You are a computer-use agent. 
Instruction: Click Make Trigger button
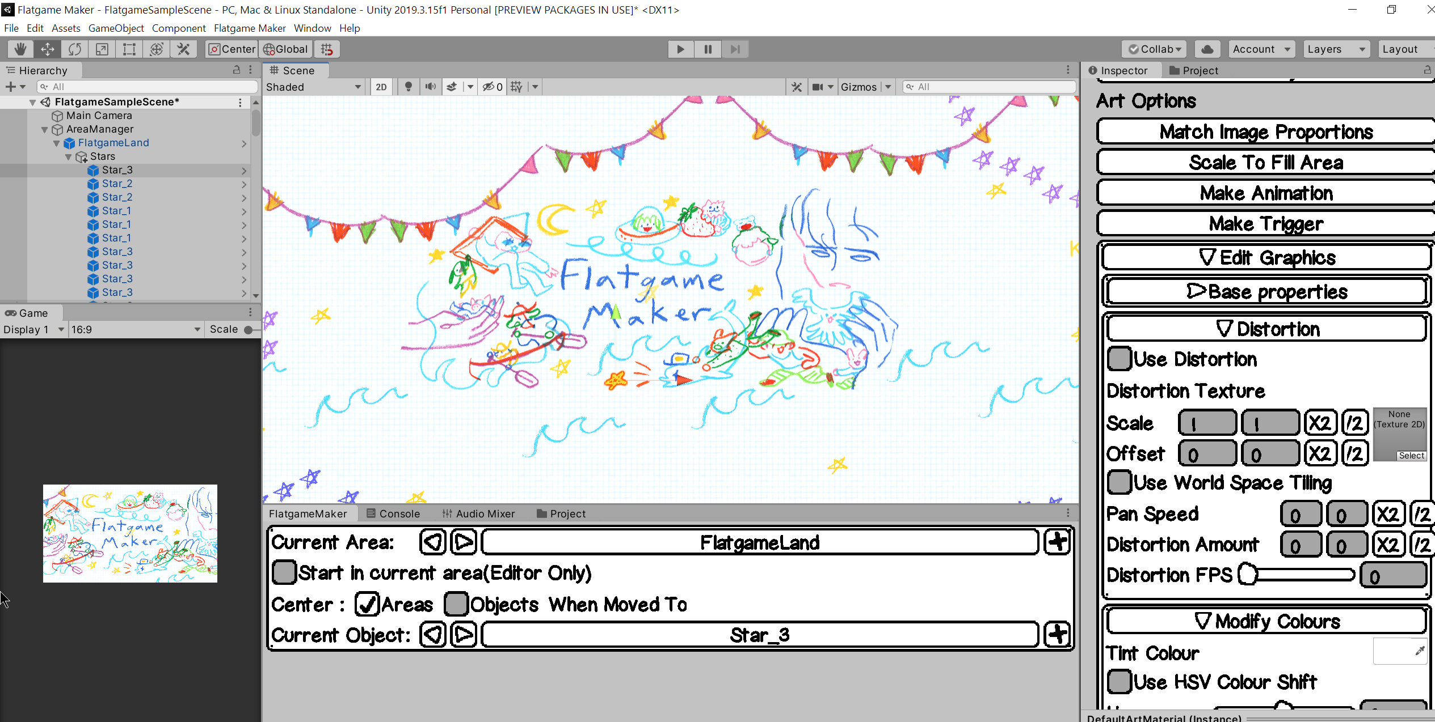[x=1266, y=223]
